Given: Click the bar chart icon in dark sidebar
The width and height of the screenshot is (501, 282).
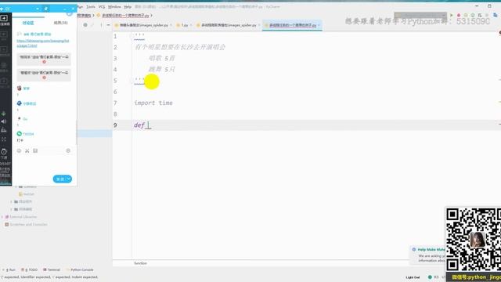Looking at the screenshot, I should click(3, 130).
